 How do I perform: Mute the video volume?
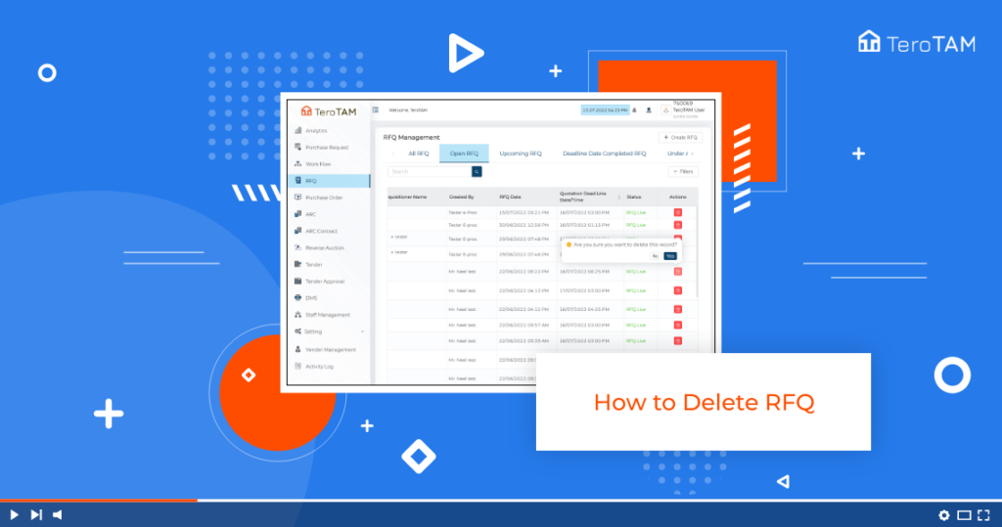(58, 514)
